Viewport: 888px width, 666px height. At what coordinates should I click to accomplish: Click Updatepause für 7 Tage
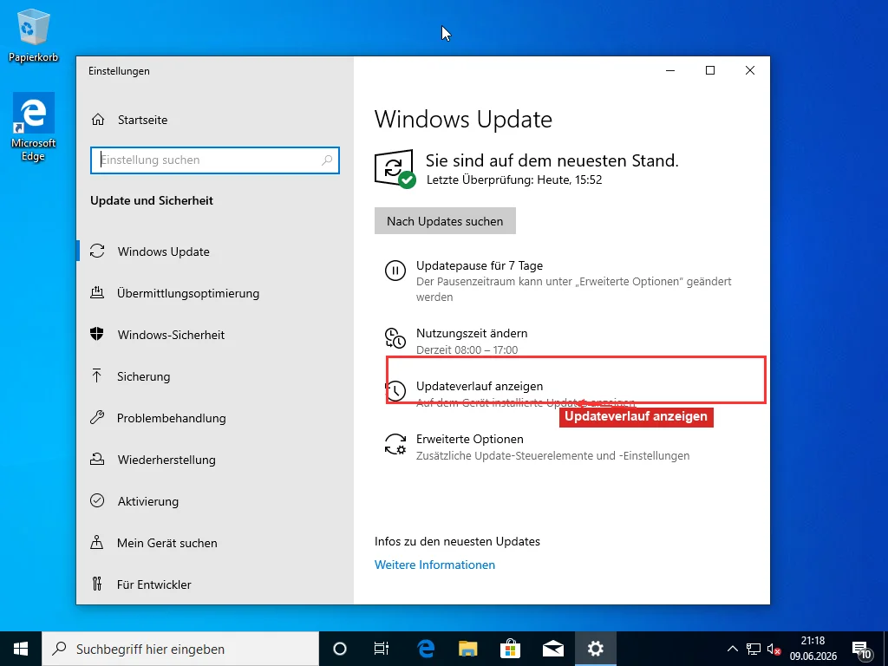[480, 265]
